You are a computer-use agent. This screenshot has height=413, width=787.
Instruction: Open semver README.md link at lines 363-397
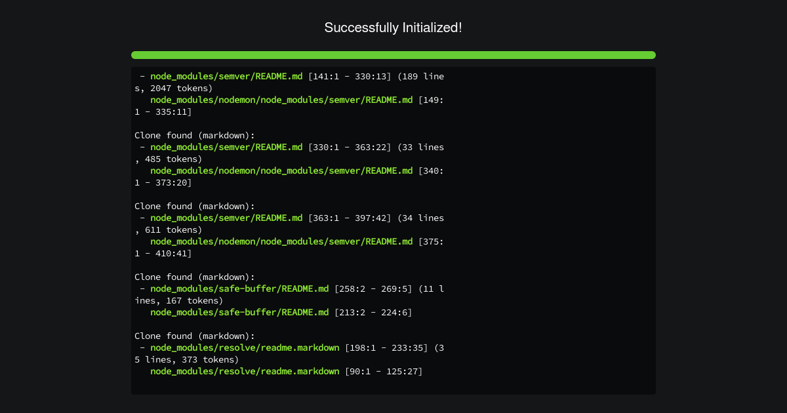click(226, 218)
